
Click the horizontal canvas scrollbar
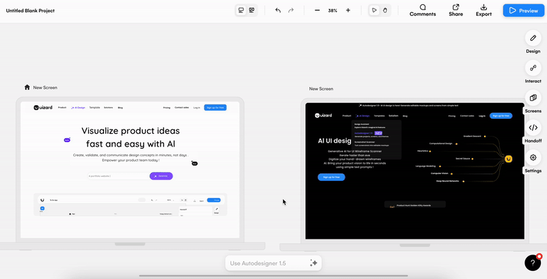pos(273,276)
